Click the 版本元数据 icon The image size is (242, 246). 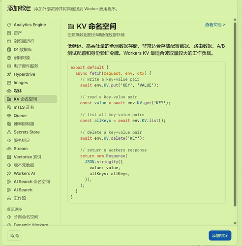point(9,165)
